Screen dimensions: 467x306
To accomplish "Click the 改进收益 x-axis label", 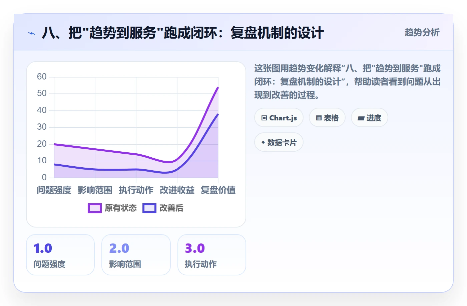I will tap(177, 190).
